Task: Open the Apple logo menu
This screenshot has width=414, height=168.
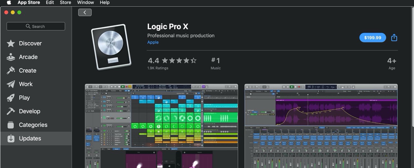Action: point(9,2)
